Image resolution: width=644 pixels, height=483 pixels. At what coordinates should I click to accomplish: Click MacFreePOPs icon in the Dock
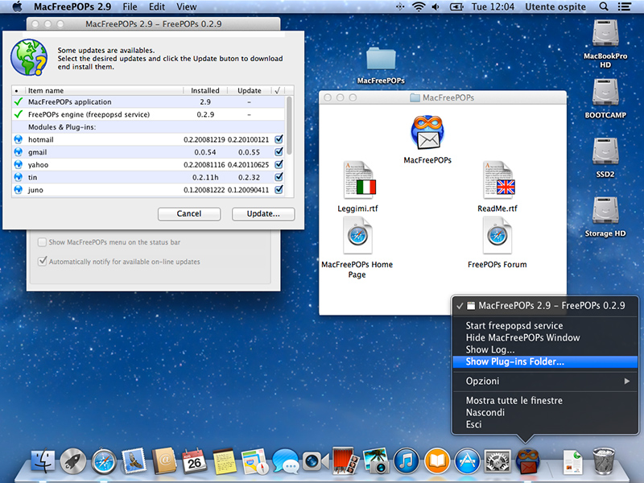tap(528, 461)
